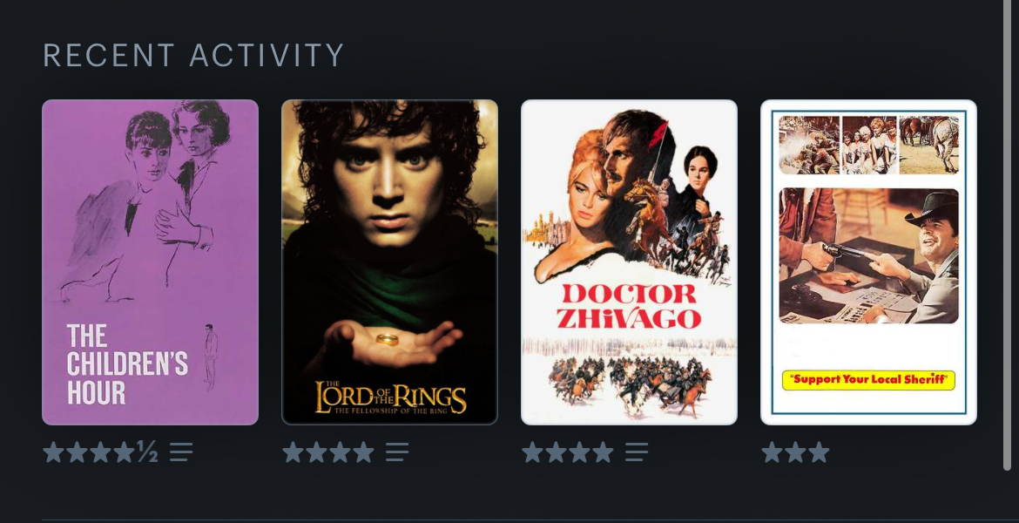Image resolution: width=1019 pixels, height=523 pixels.
Task: Click the half-star symbol in Children's Hour rating
Action: pos(147,452)
